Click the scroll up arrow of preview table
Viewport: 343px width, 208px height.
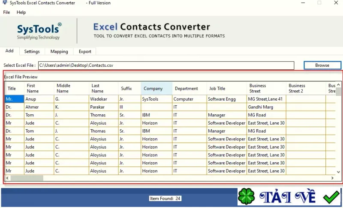pyautogui.click(x=338, y=84)
